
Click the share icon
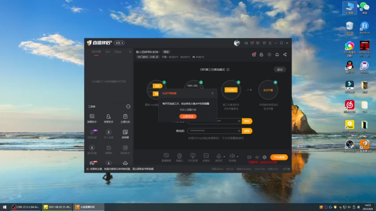[285, 54]
